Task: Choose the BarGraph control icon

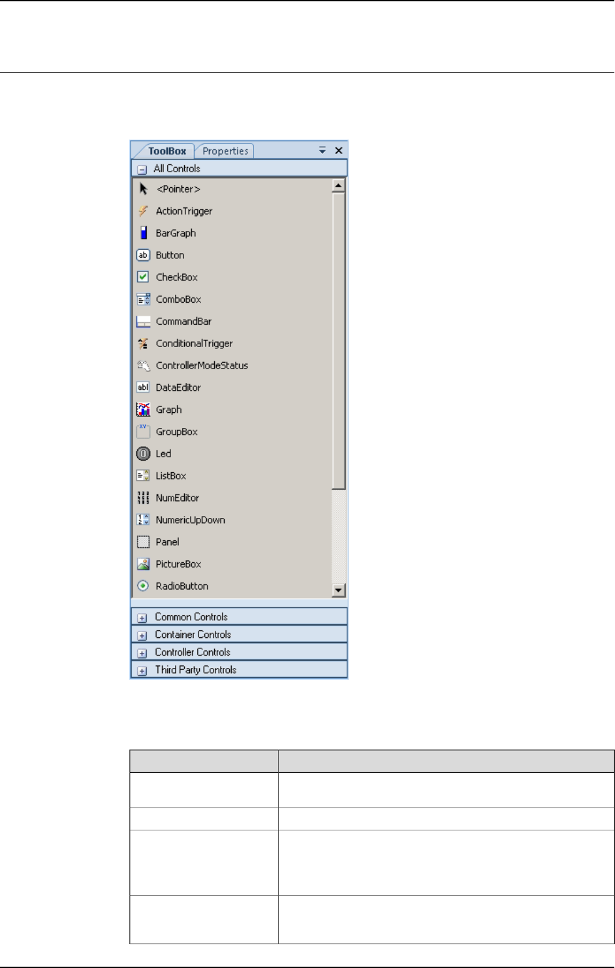Action: [143, 233]
